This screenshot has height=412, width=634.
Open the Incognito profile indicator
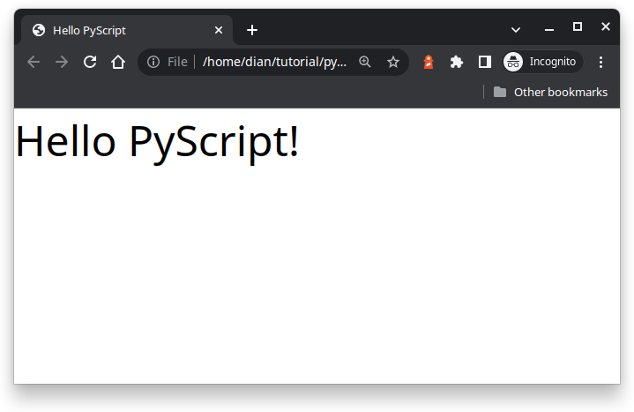[x=542, y=62]
